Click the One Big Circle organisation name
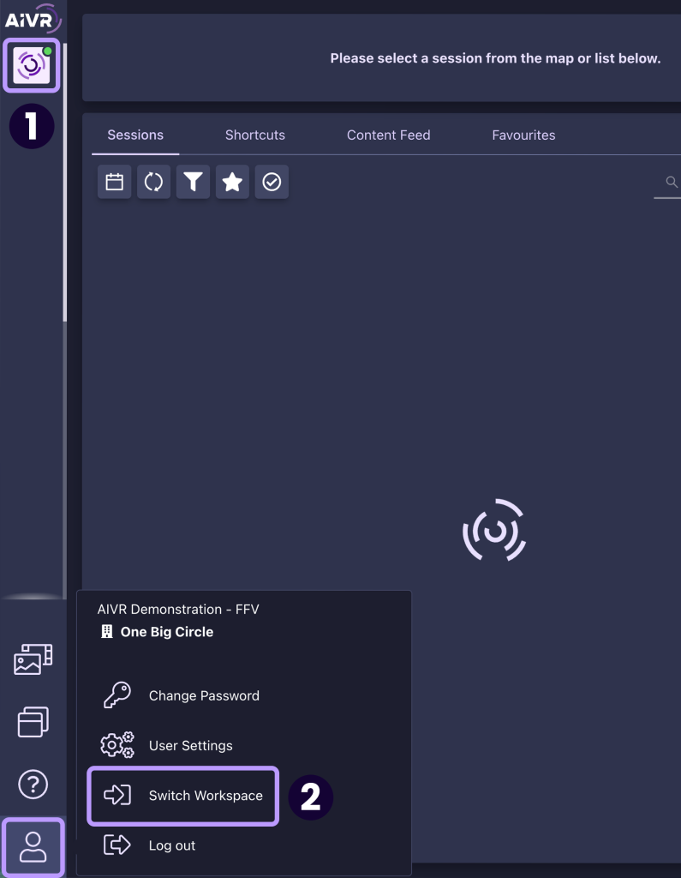This screenshot has width=681, height=878. pyautogui.click(x=167, y=632)
